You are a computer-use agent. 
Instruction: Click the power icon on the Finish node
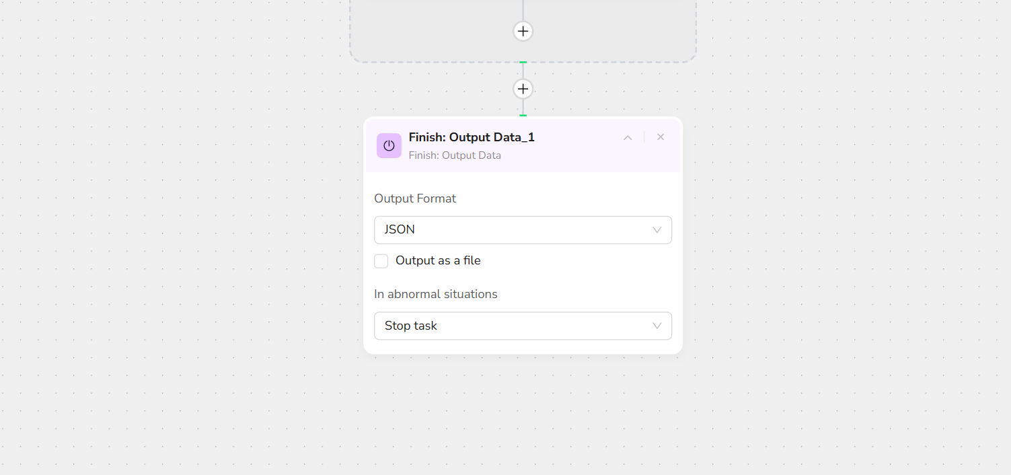389,145
